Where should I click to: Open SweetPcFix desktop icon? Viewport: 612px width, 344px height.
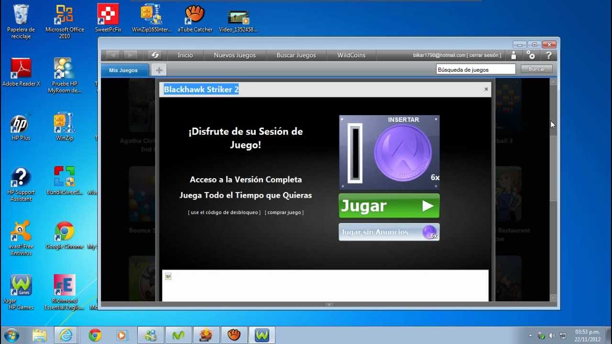click(108, 18)
